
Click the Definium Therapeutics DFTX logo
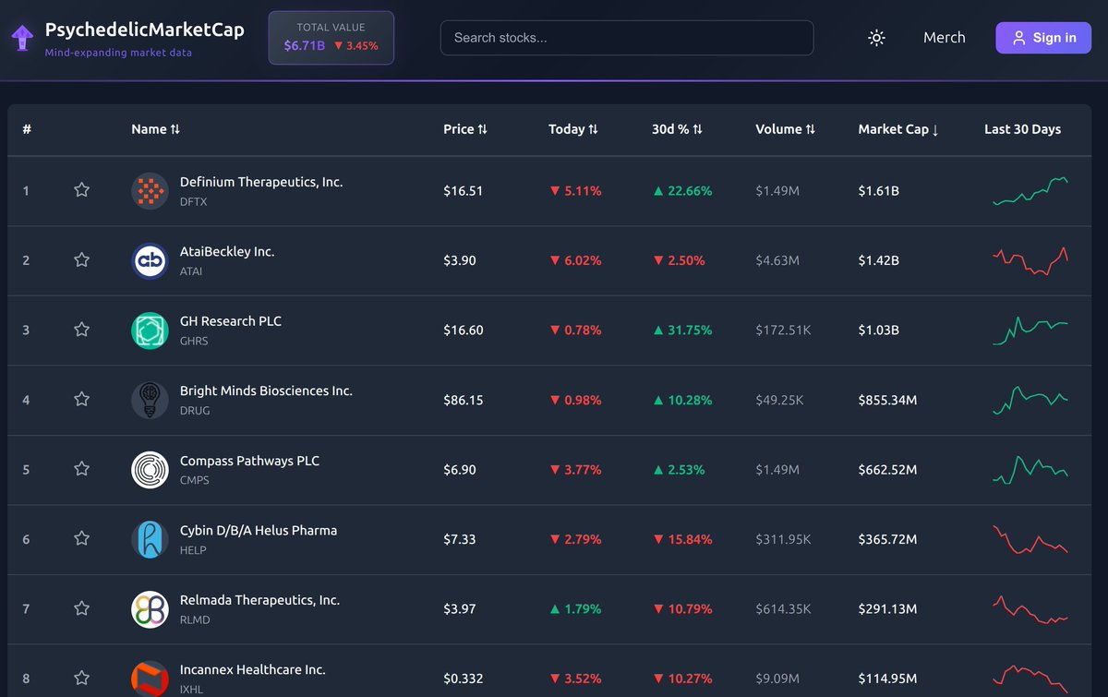150,191
